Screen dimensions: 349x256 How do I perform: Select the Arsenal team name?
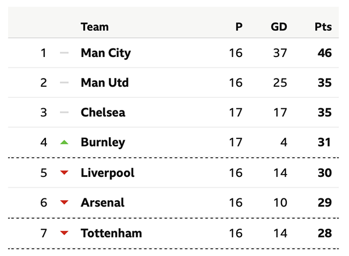pos(102,203)
